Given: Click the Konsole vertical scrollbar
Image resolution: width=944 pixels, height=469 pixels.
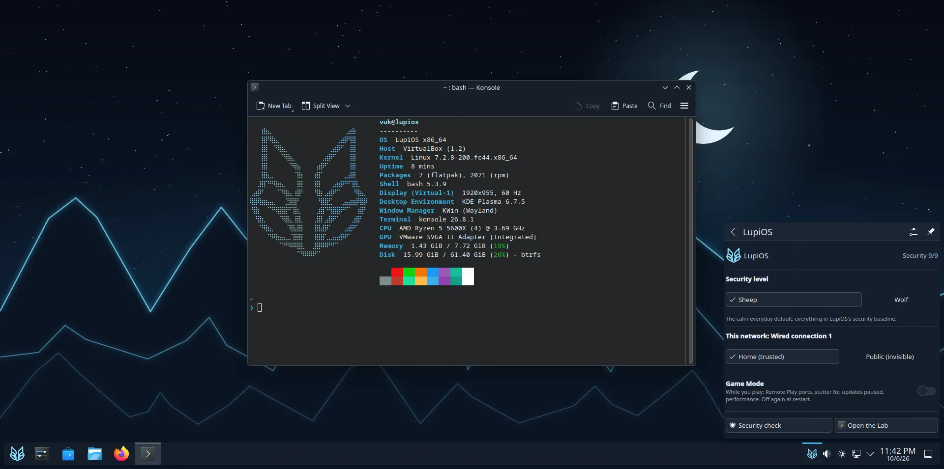Looking at the screenshot, I should click(691, 241).
